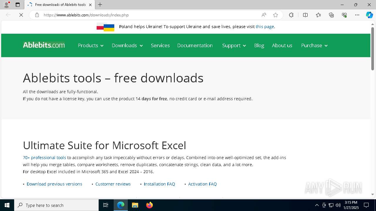Open the Installation FAQ link
This screenshot has width=376, height=211.
tap(160, 184)
